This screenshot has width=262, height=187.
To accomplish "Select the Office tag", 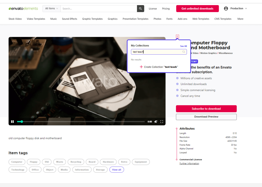I will (x=35, y=170).
